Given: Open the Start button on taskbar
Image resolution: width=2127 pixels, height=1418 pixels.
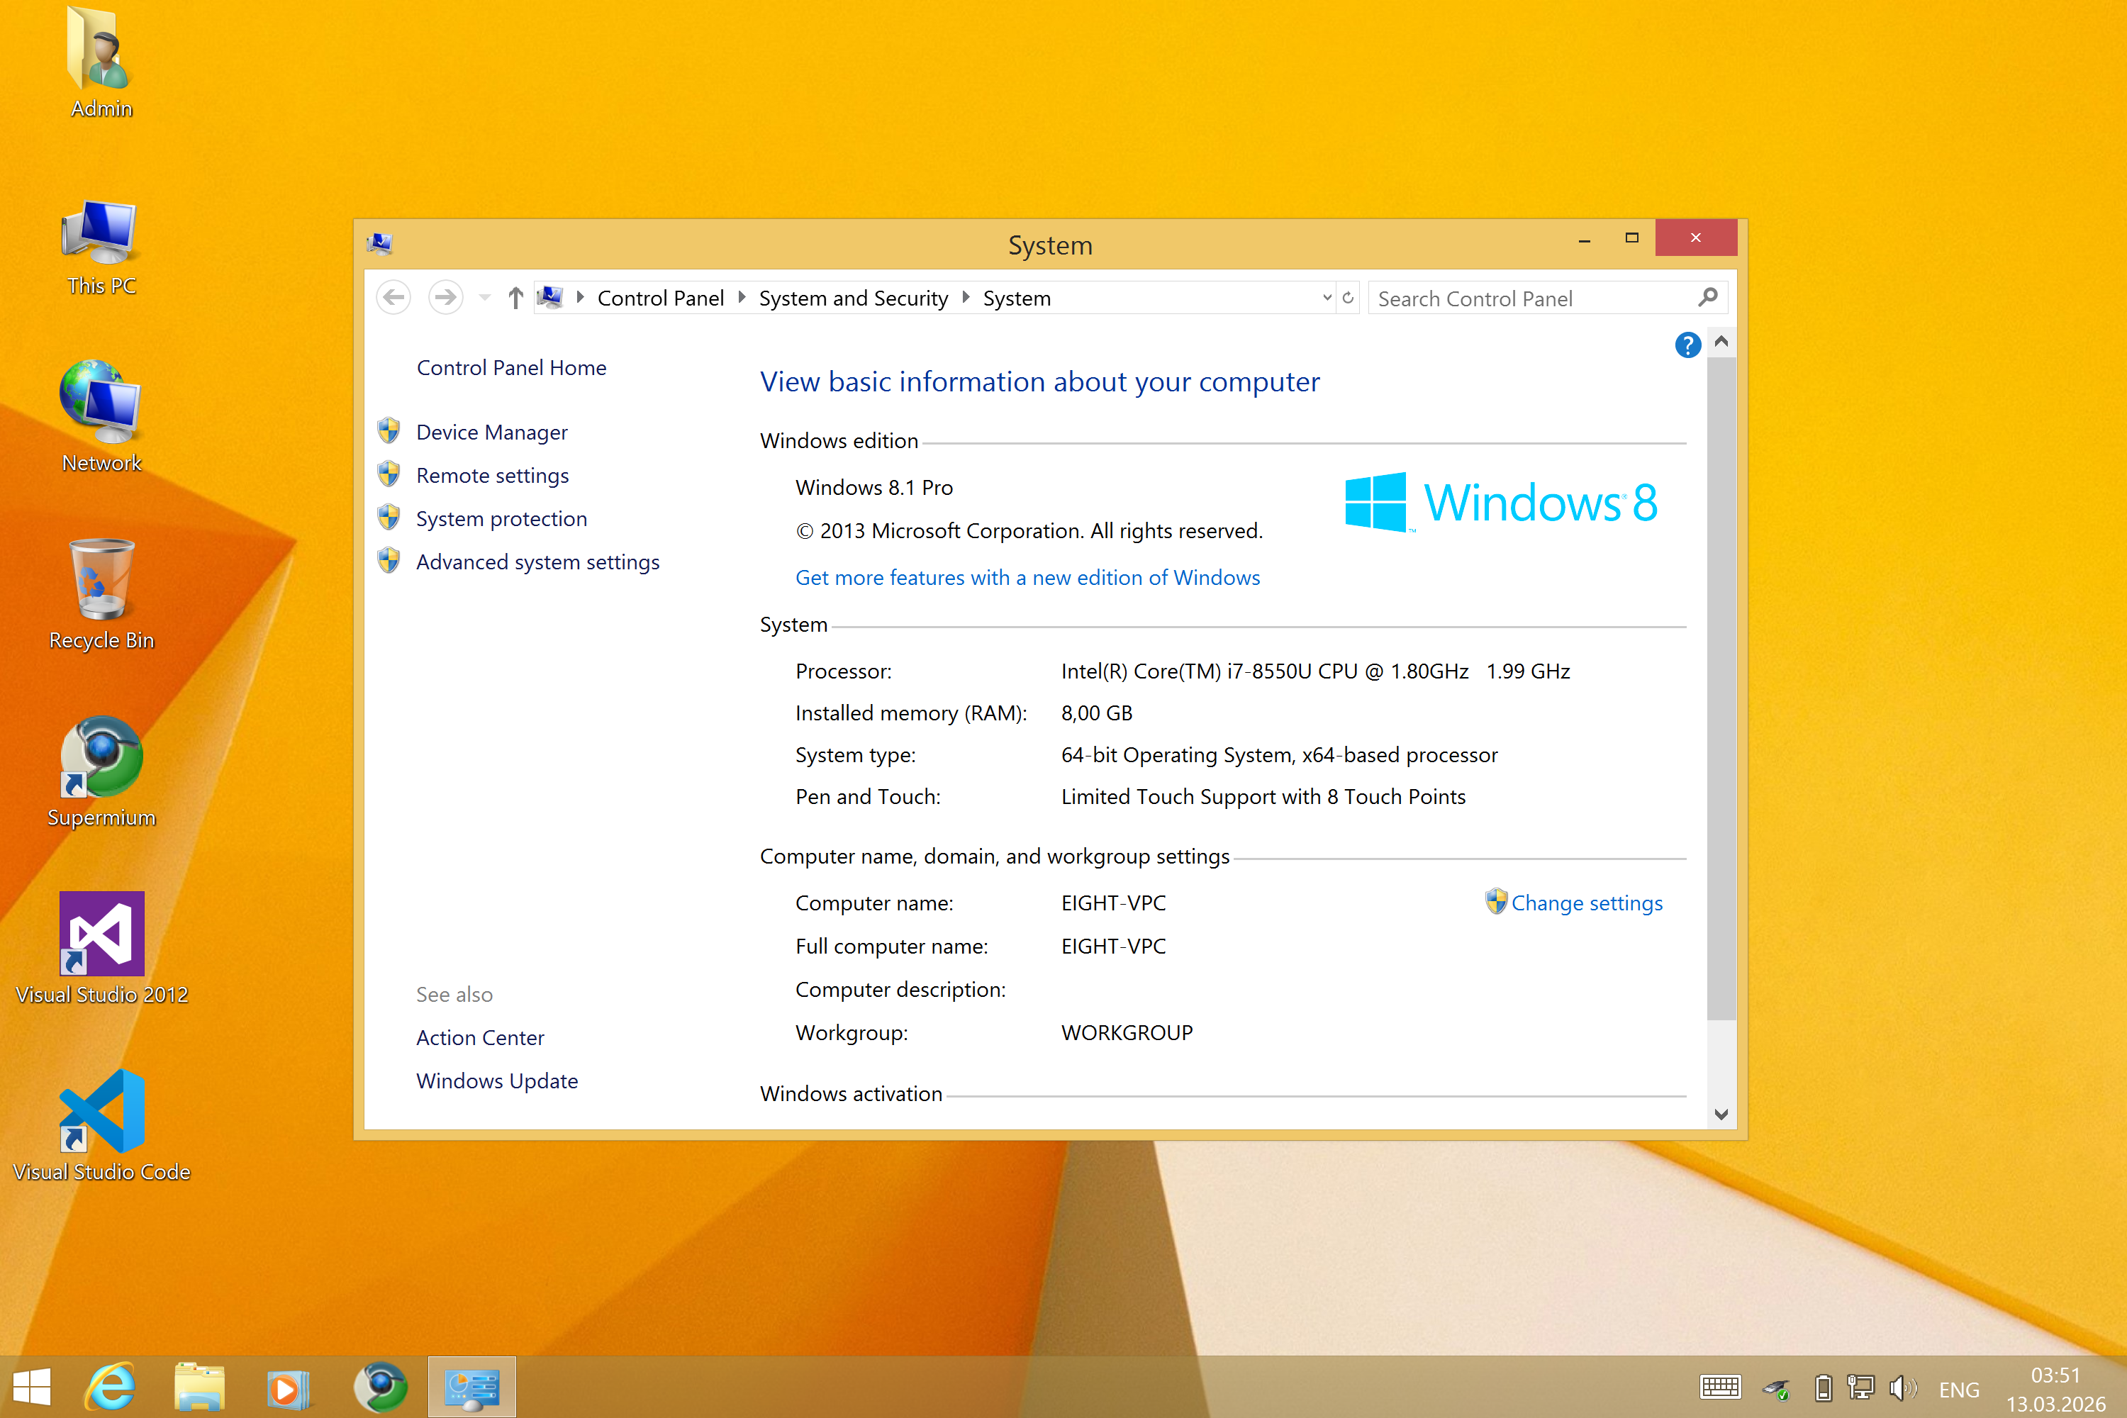Looking at the screenshot, I should pos(33,1388).
